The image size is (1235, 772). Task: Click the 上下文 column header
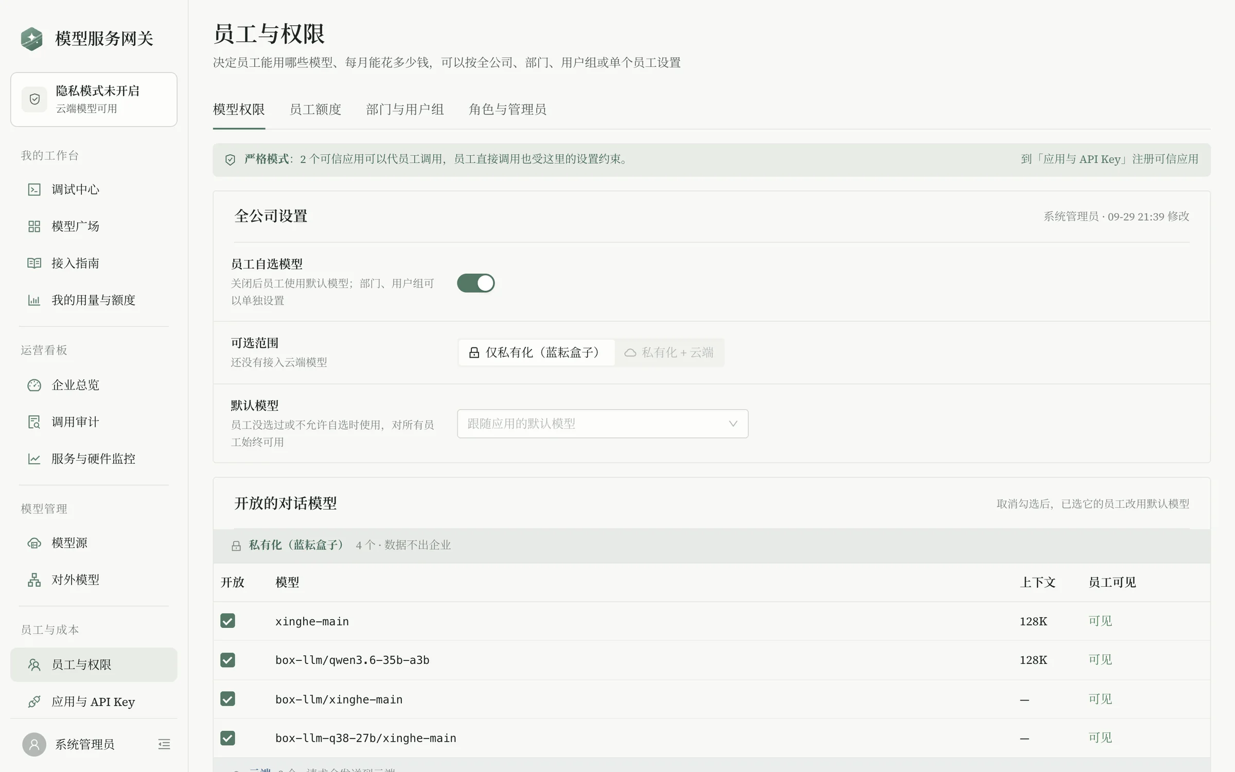[x=1037, y=582]
